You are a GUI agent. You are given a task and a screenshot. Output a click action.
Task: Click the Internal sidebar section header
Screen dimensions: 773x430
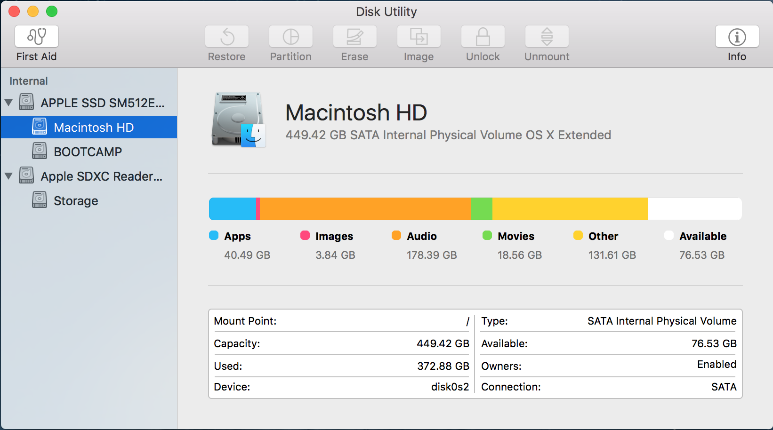tap(29, 81)
